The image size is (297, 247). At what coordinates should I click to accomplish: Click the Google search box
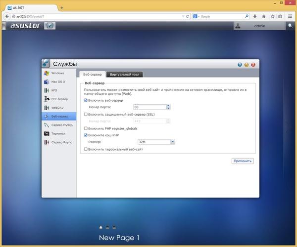click(x=222, y=16)
